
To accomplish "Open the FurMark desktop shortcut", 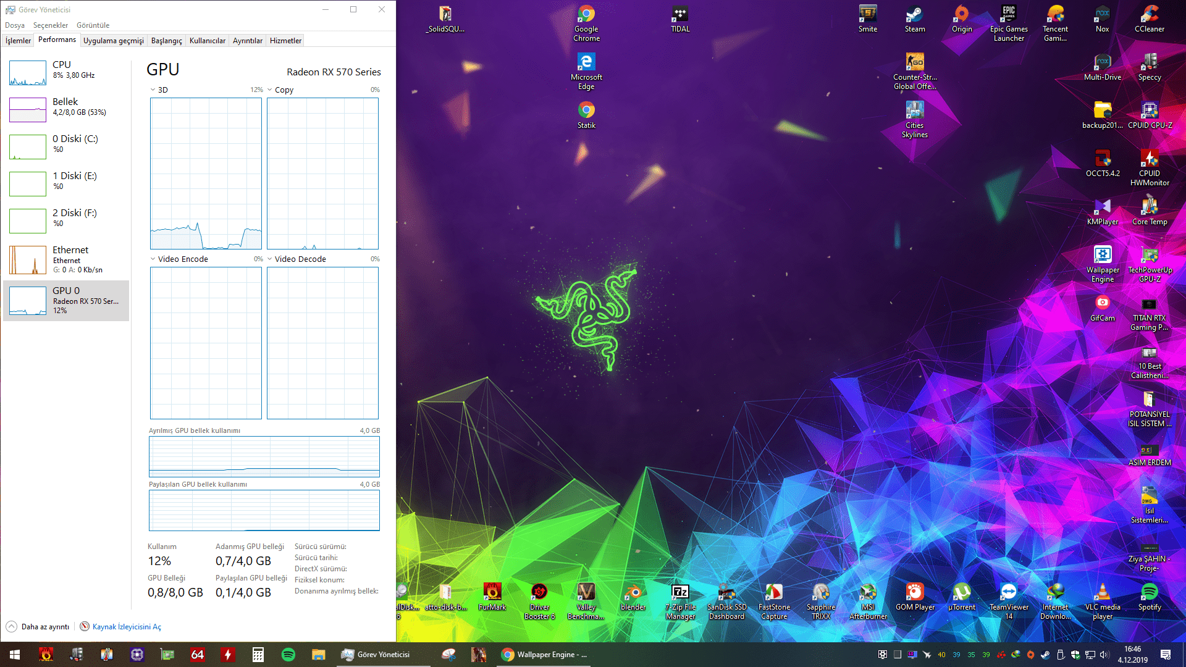I will 492,597.
